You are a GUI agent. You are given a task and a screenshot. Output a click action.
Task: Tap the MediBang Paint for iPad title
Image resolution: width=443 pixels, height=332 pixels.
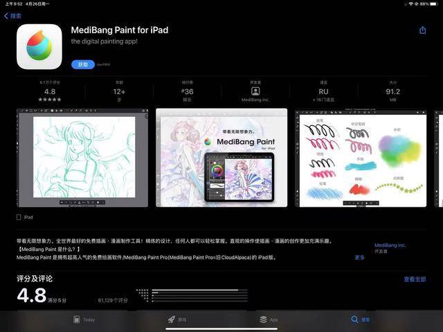[120, 30]
